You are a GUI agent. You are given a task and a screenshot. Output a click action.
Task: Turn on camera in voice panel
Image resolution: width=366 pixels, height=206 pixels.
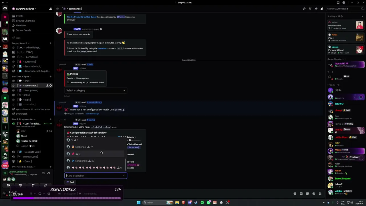(8, 185)
